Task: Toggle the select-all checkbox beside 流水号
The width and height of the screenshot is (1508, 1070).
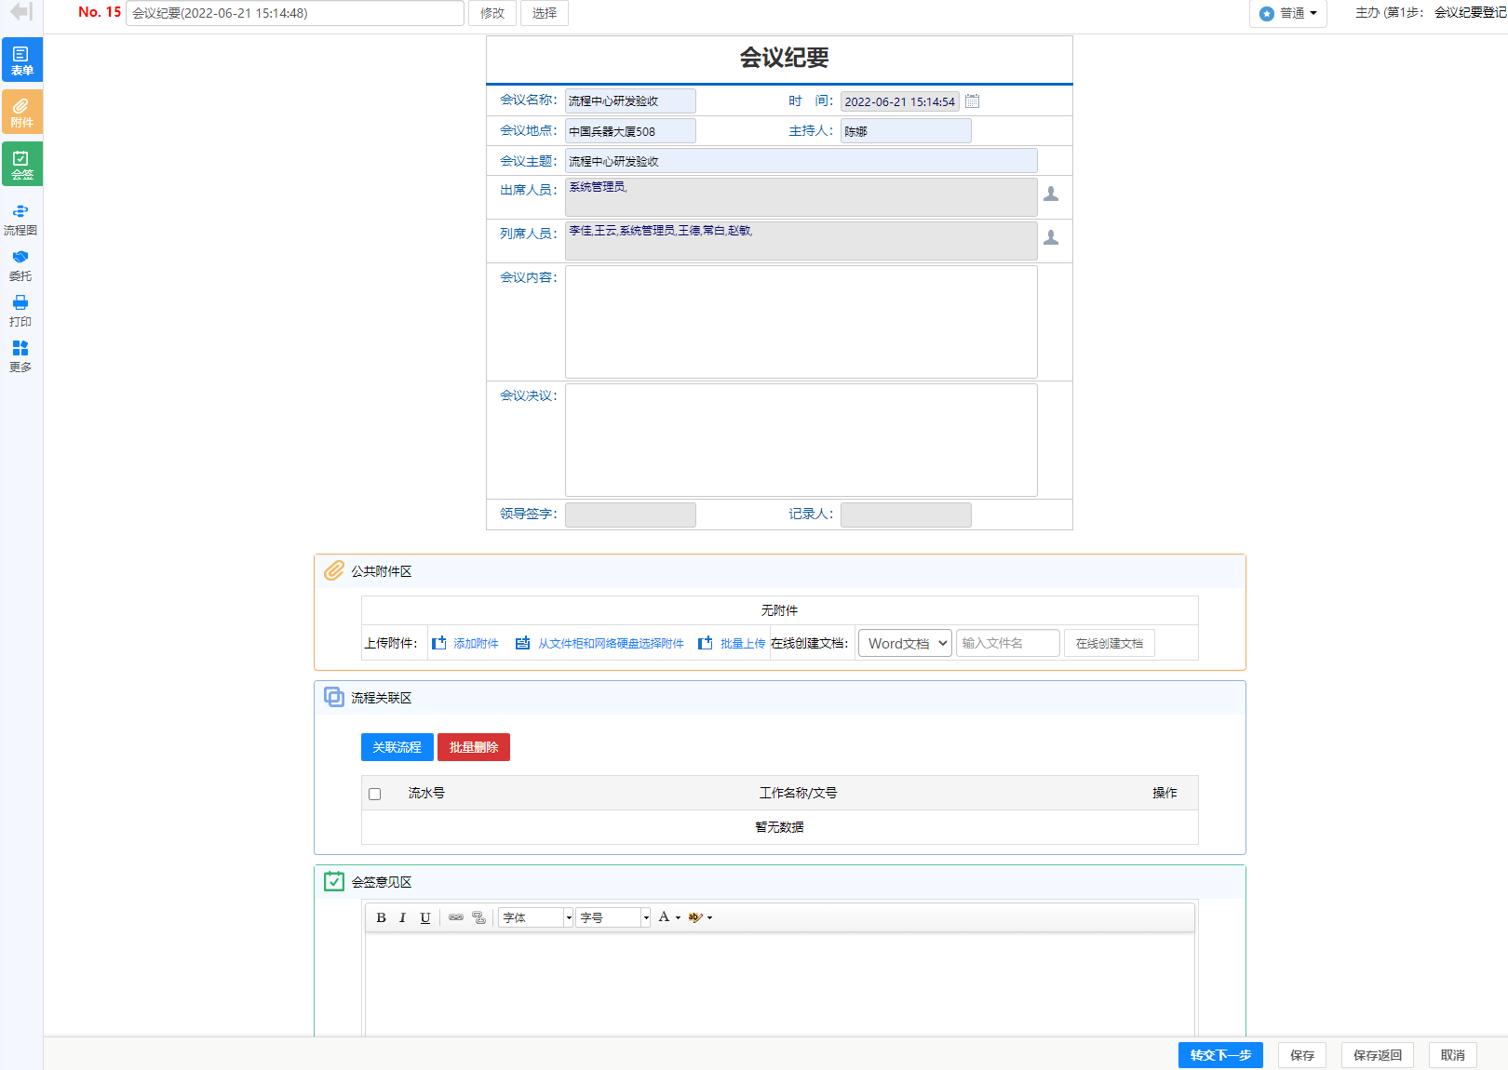Action: coord(375,794)
